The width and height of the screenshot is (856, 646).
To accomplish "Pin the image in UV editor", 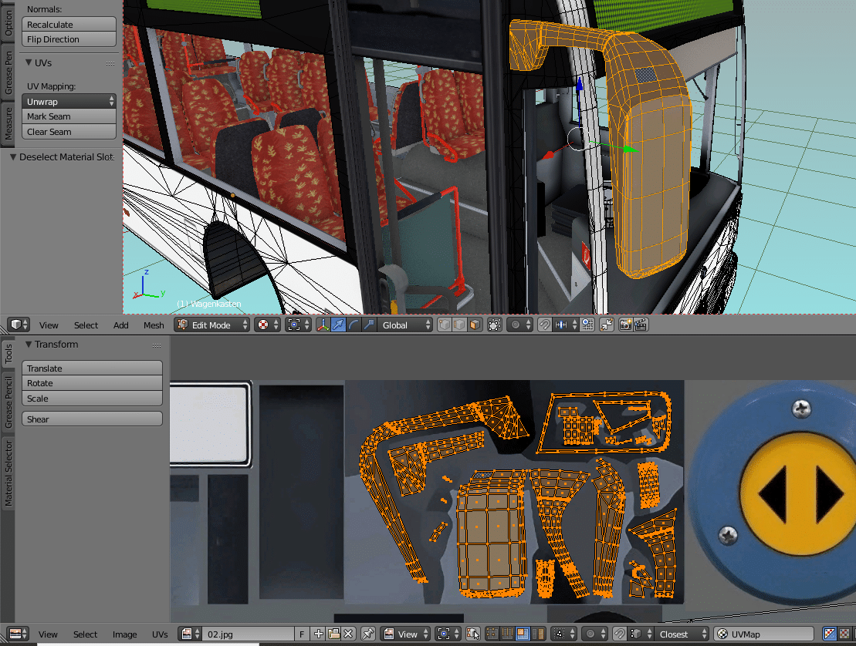I will click(367, 634).
